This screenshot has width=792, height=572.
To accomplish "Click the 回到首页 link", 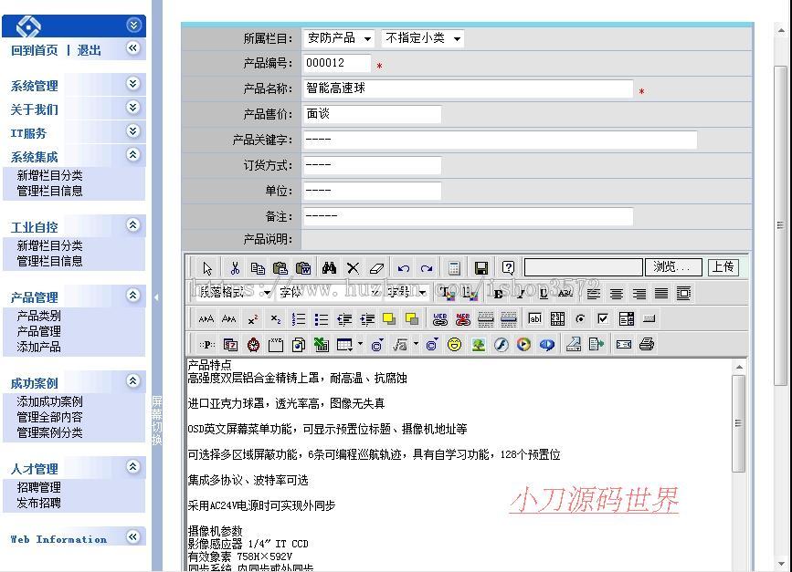I will (35, 50).
